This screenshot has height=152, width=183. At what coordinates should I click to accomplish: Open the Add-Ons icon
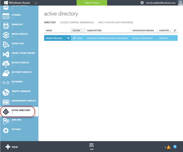coord(6,121)
